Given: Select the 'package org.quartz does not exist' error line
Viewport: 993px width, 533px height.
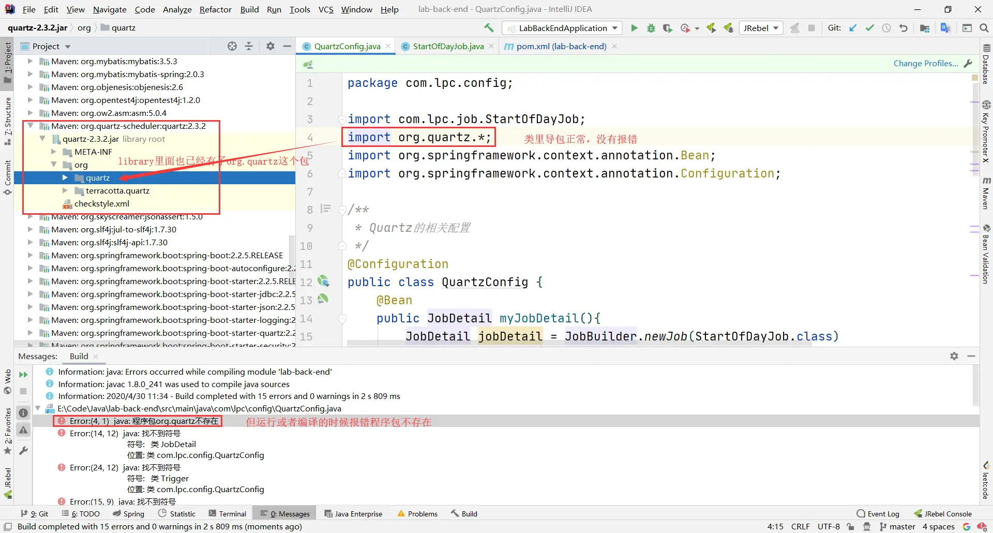Looking at the screenshot, I should (x=144, y=421).
